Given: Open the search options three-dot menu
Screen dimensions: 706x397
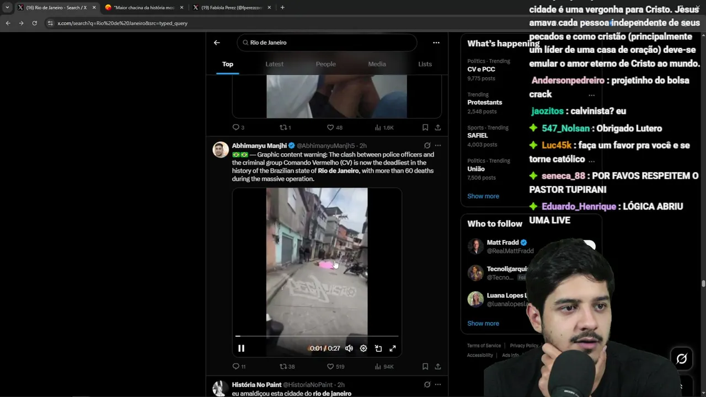Looking at the screenshot, I should point(436,42).
